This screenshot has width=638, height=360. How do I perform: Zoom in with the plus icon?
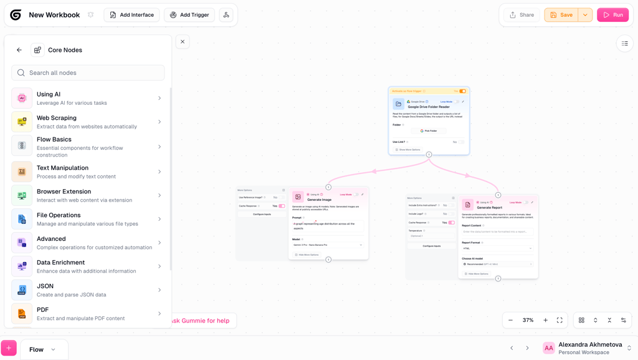pos(546,320)
